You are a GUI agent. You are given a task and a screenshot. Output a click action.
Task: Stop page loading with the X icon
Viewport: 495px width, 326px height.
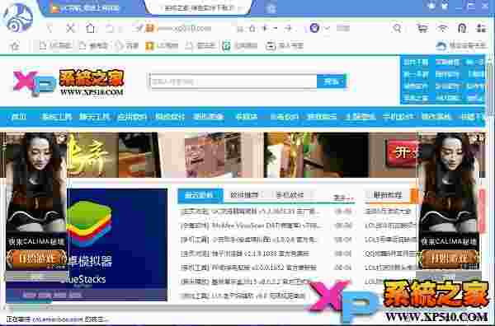[x=70, y=29]
